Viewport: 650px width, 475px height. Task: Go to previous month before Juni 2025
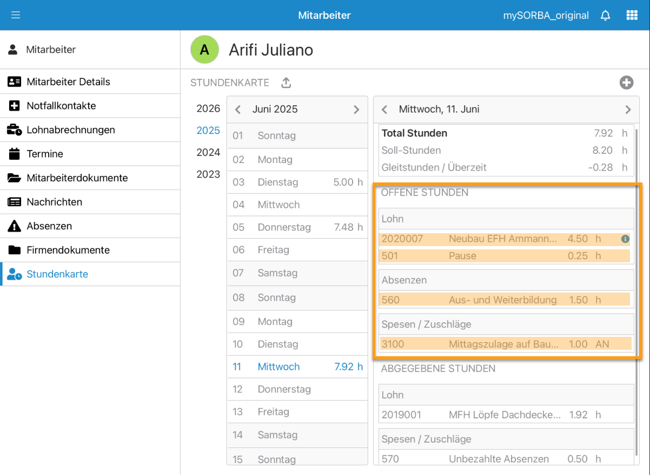238,110
